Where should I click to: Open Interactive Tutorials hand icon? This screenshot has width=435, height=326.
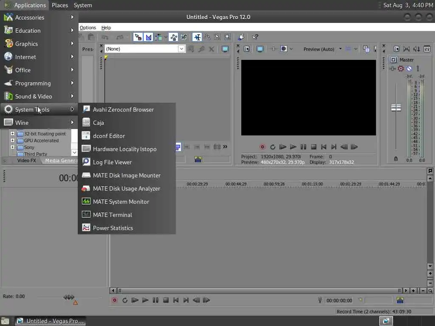[x=241, y=37]
